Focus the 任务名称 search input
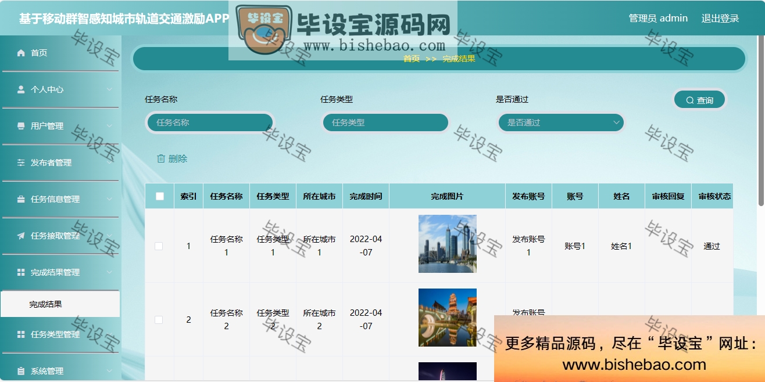This screenshot has height=382, width=765. tap(210, 122)
